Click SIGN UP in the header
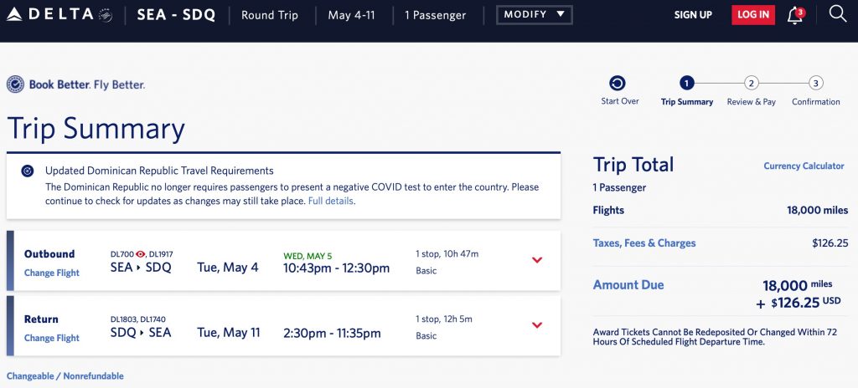Image resolution: width=858 pixels, height=388 pixels. coord(693,15)
